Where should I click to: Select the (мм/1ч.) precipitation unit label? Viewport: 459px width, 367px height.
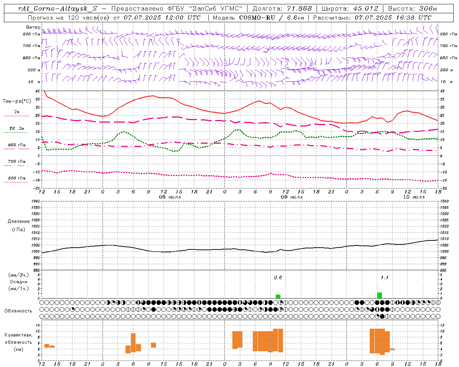pyautogui.click(x=19, y=289)
